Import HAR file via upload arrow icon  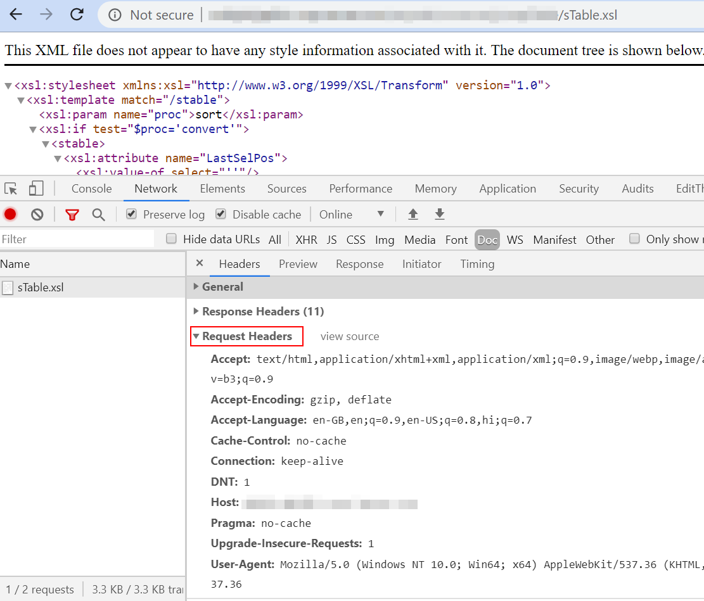click(x=413, y=214)
